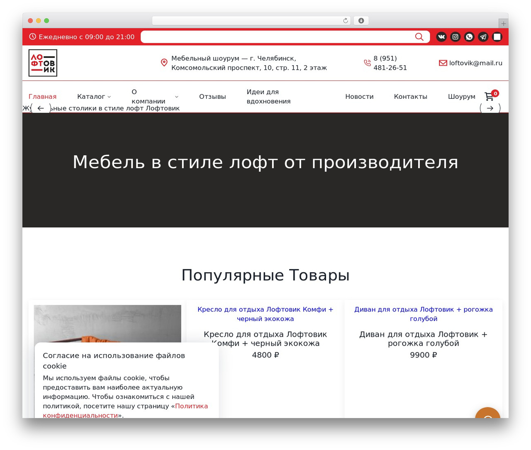Open the Telegram channel icon
The height and width of the screenshot is (450, 531).
[x=483, y=37]
